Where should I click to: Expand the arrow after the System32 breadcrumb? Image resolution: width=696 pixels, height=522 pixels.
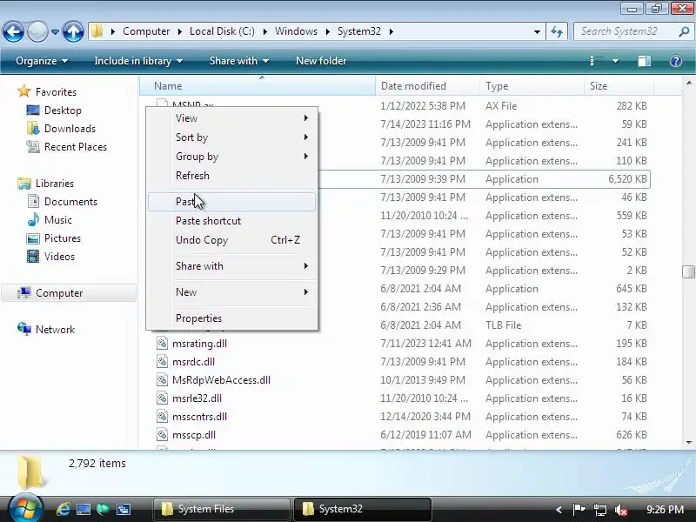coord(391,31)
